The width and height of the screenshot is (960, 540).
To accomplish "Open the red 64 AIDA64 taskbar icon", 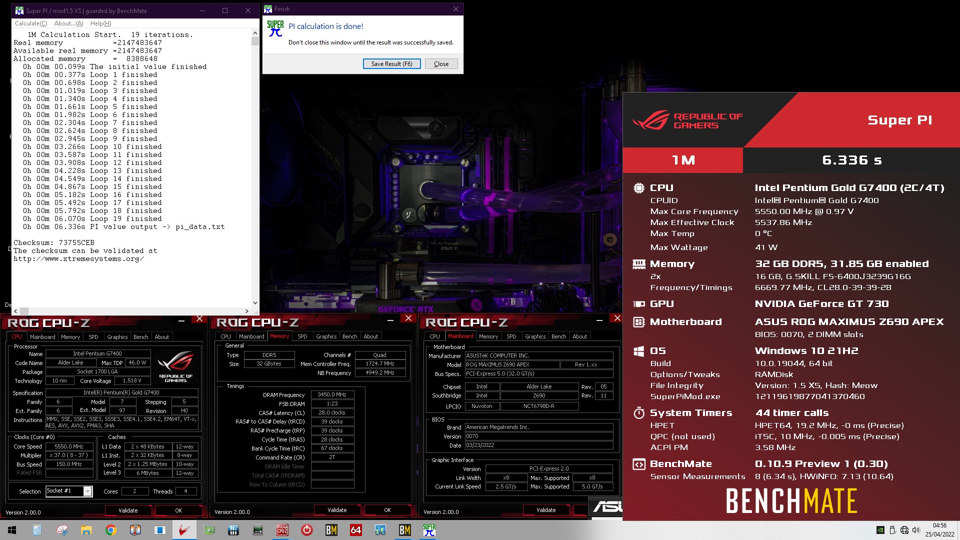I will (356, 530).
